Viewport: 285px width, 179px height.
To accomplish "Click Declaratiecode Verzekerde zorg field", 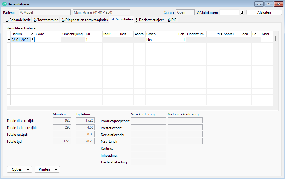I will point(148,134).
